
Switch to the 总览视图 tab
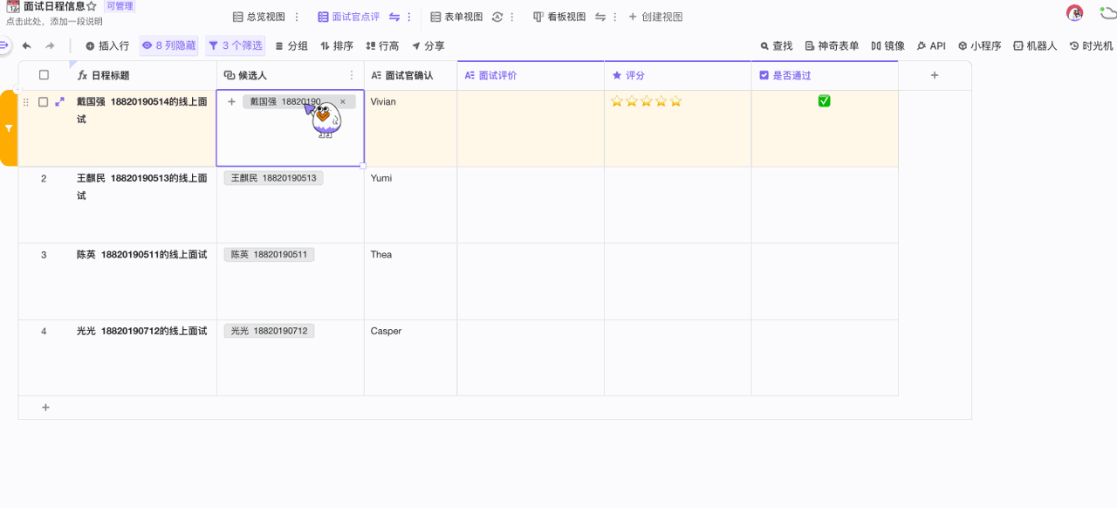pos(258,17)
